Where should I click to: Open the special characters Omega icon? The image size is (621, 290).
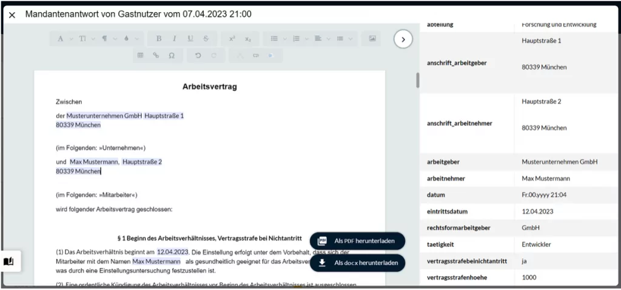[172, 55]
